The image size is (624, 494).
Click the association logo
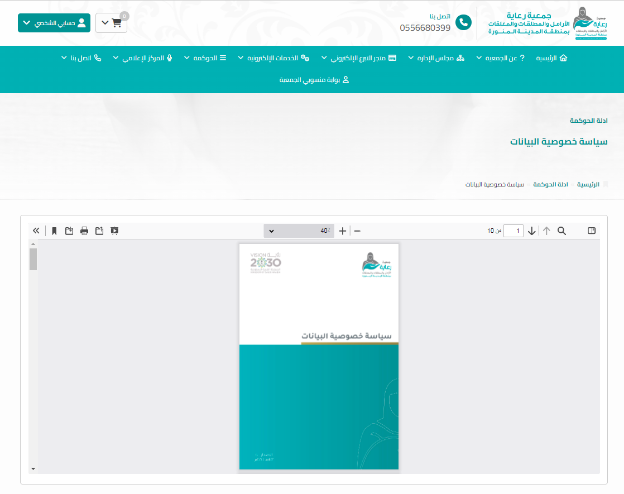(548, 23)
